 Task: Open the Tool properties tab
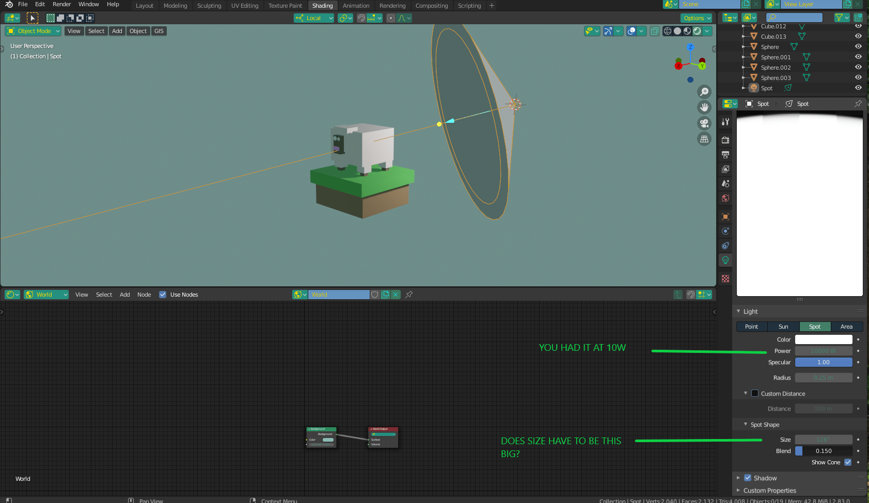tap(725, 122)
